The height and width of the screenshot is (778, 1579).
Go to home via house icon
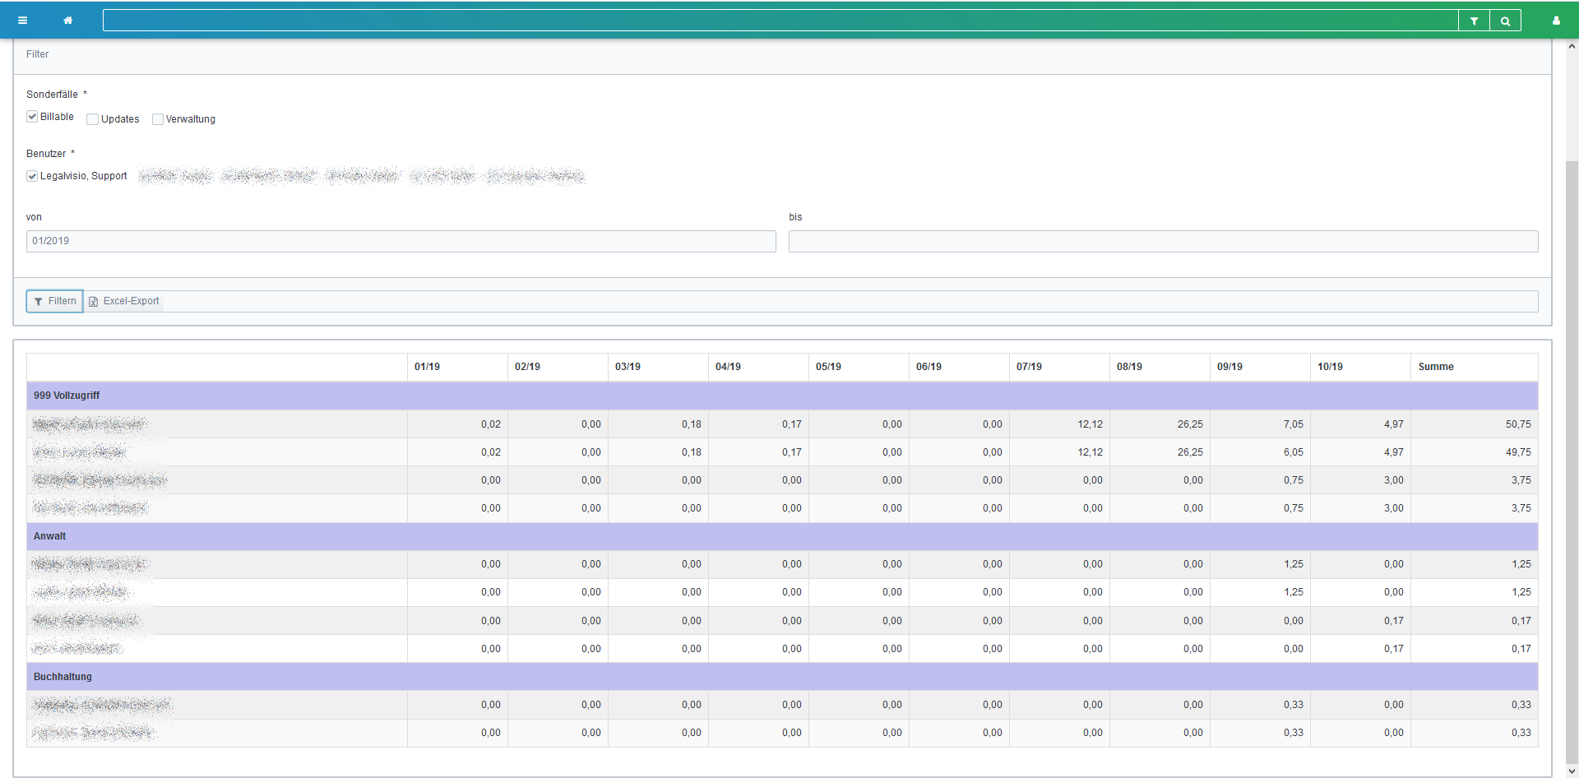pos(68,21)
